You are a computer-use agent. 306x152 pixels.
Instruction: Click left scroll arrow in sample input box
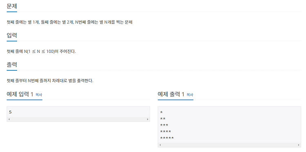pyautogui.click(x=9, y=119)
